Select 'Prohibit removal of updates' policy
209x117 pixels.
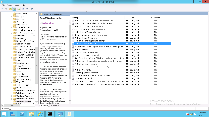pyautogui.click(x=86, y=64)
